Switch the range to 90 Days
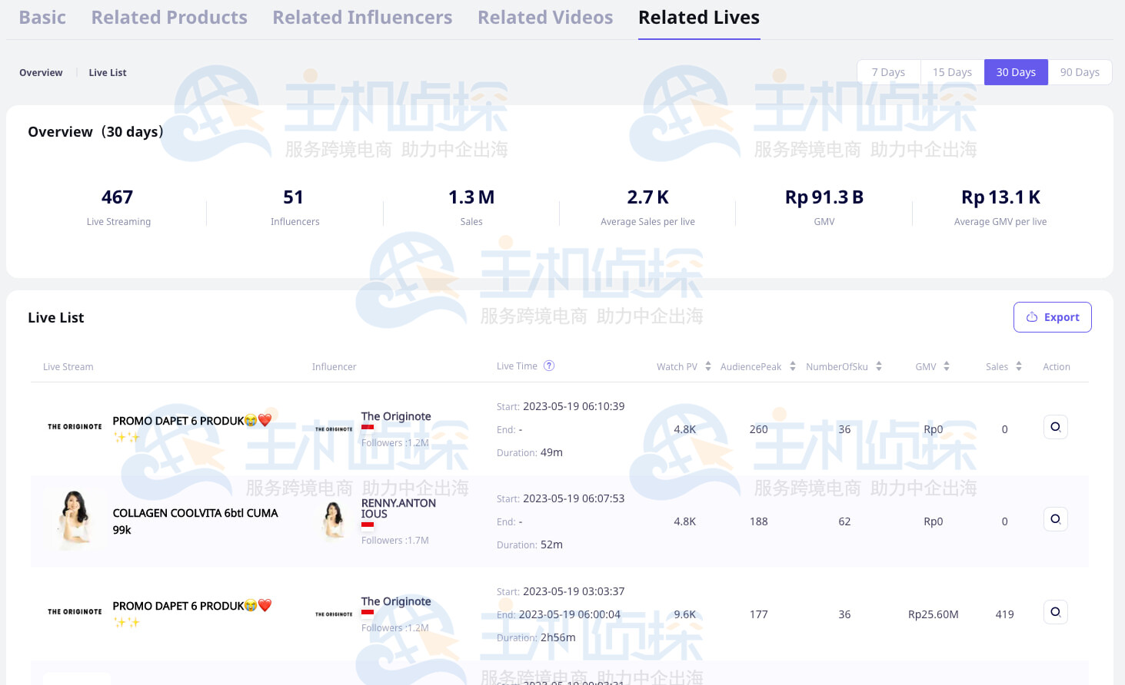1125x685 pixels. 1079,72
